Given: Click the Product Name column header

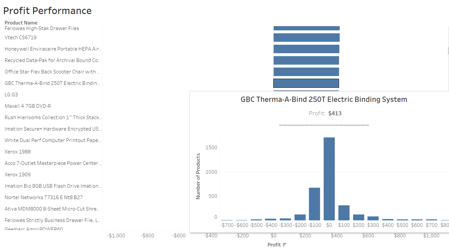Looking at the screenshot, I should pyautogui.click(x=21, y=23).
